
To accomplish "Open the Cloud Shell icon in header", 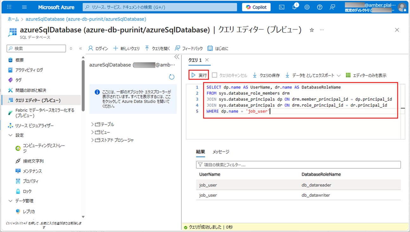I will tap(281, 7).
